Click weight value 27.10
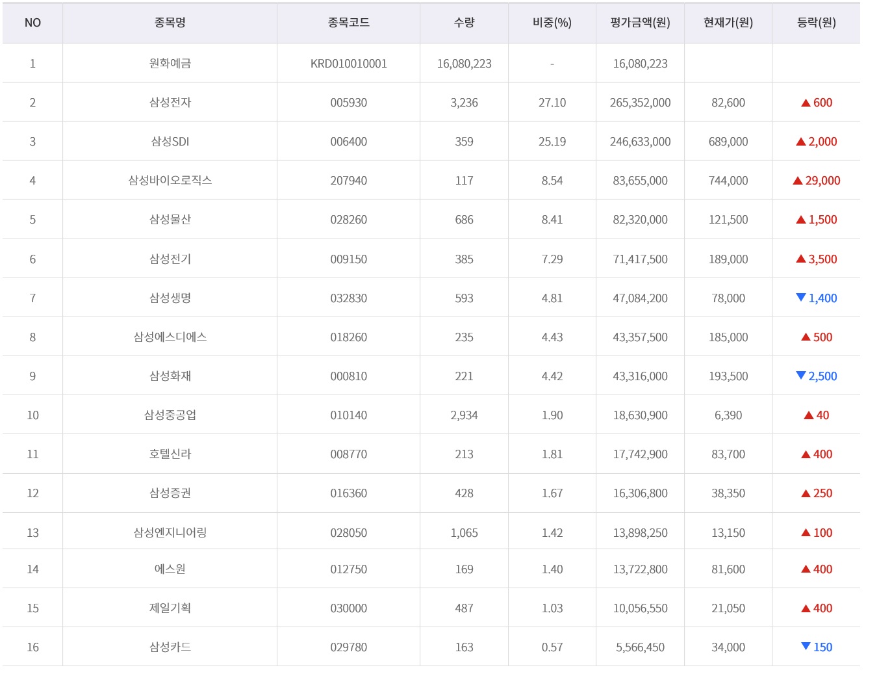Screen dimensions: 879x674 pyautogui.click(x=552, y=103)
